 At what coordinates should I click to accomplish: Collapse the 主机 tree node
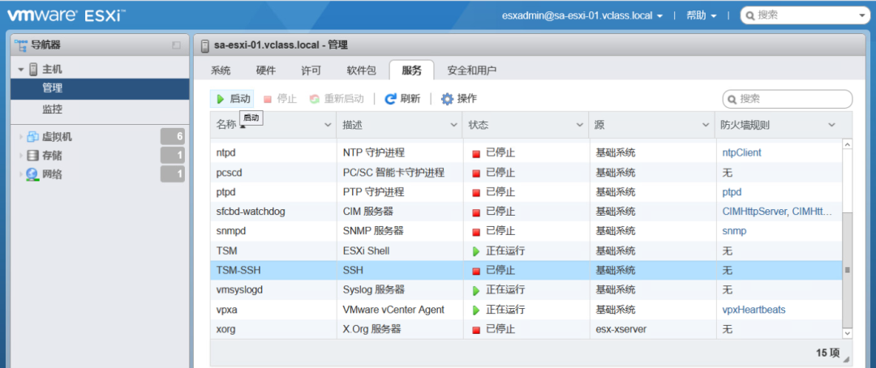coord(21,70)
